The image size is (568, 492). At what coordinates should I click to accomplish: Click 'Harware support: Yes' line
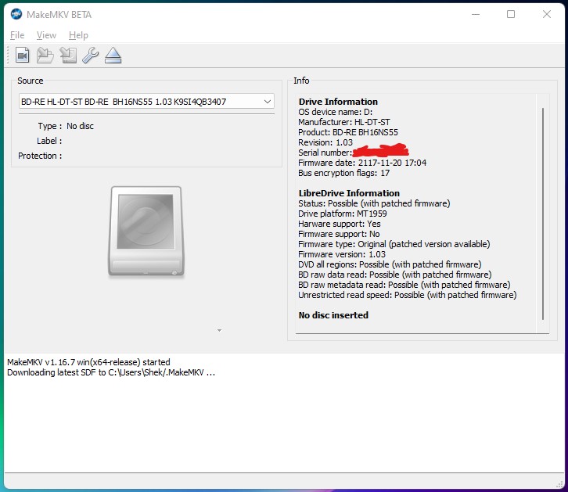click(339, 224)
